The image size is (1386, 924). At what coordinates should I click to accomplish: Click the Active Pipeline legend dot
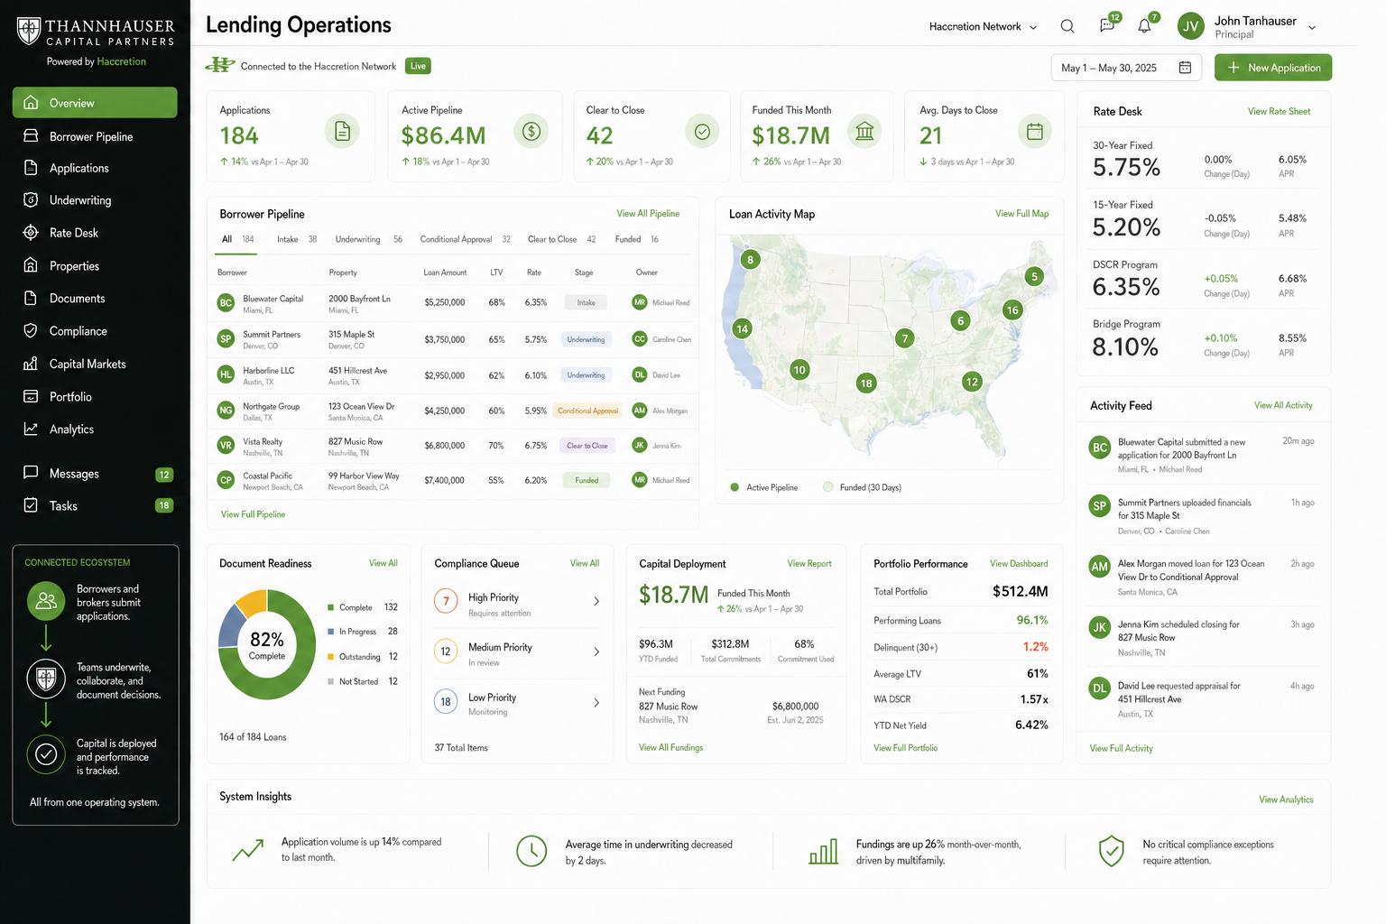(x=735, y=487)
